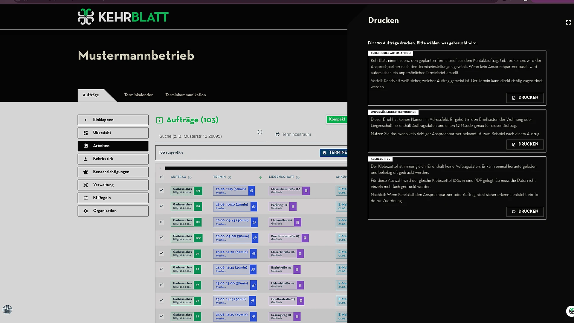574x323 pixels.
Task: Click building icon for Parkring 119
Action: (293, 206)
